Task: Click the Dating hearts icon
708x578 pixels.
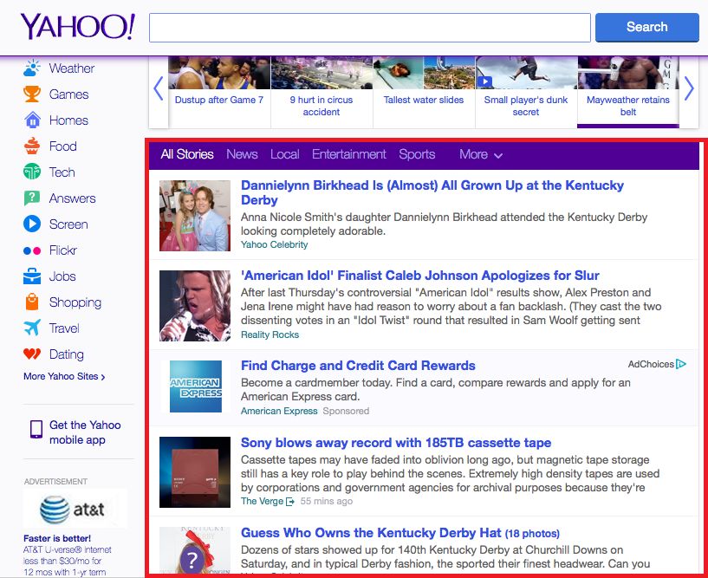Action: coord(32,354)
